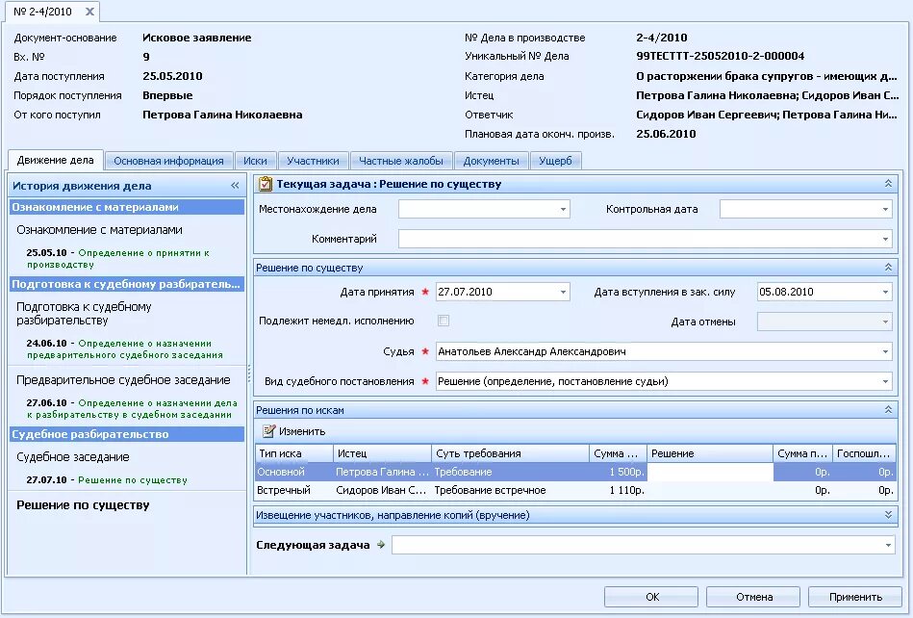This screenshot has width=913, height=618.
Task: Open the 27.07.10 Решение по существу link
Action: click(132, 480)
